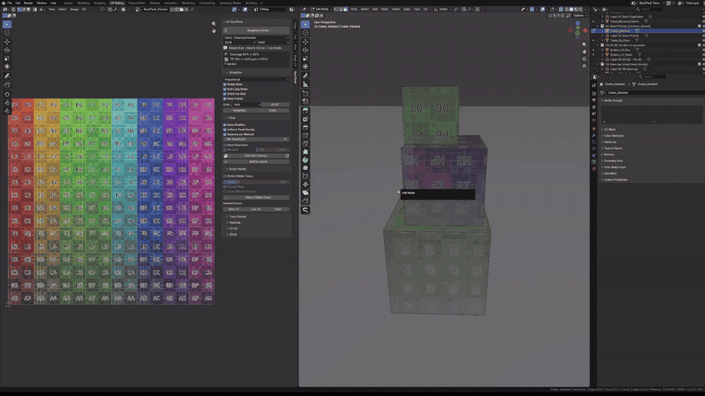Toggle Uniform Texel Density checkbox
This screenshot has height=396, width=705.
tap(225, 129)
